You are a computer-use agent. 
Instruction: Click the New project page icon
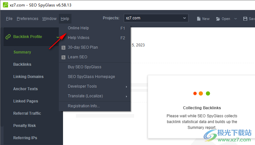tap(198, 19)
